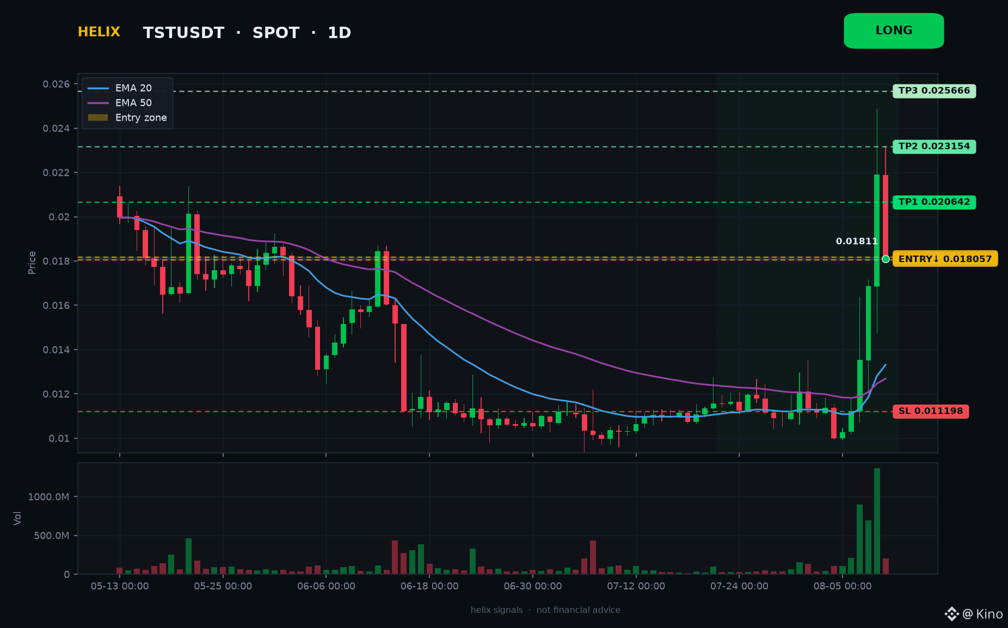Click the 07-12 00:00 date label
This screenshot has height=628, width=1008.
coord(636,586)
